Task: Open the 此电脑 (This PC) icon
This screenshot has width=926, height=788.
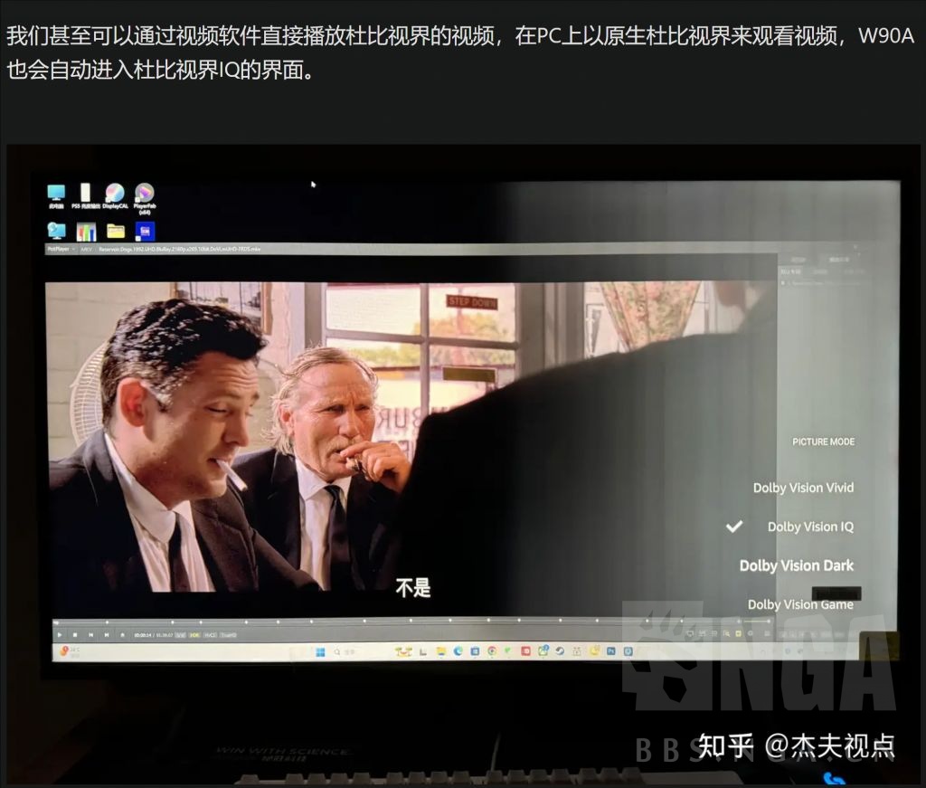Action: tap(57, 194)
